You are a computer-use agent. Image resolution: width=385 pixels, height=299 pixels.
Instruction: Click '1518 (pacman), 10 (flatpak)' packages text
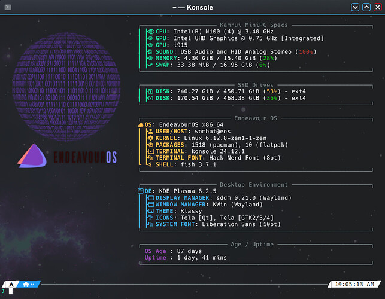(240, 145)
